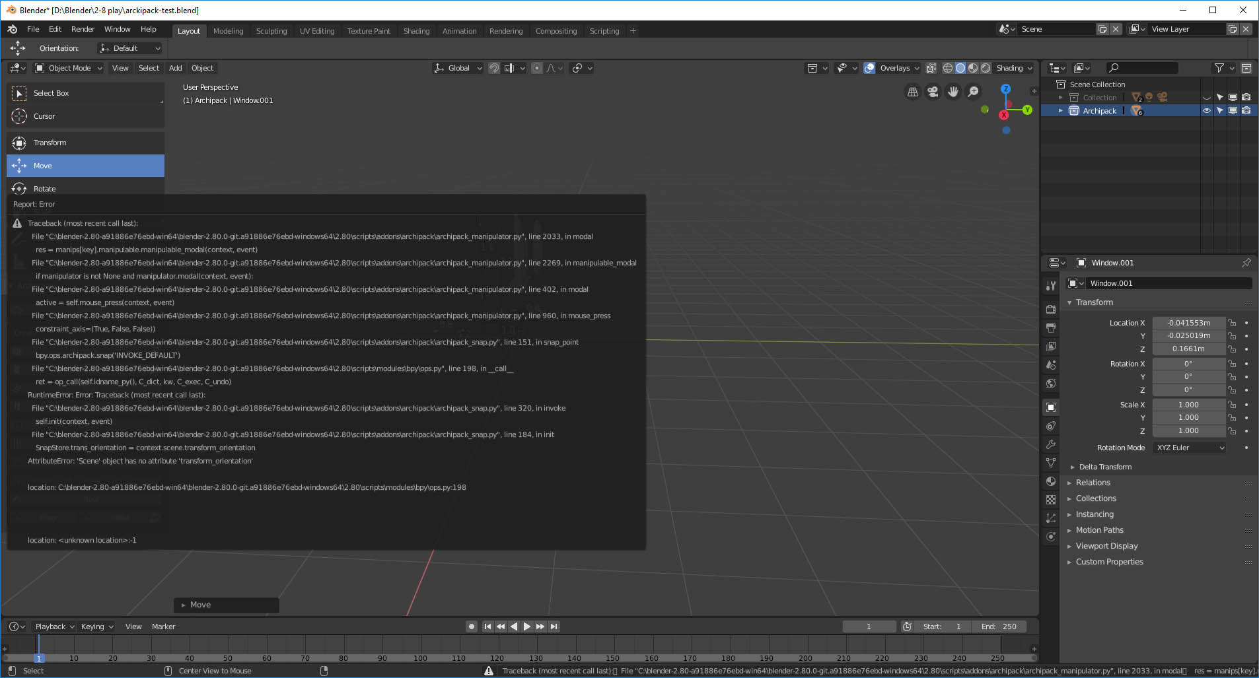Select the Modifier Properties wrench icon
Image resolution: width=1259 pixels, height=678 pixels.
click(x=1052, y=444)
